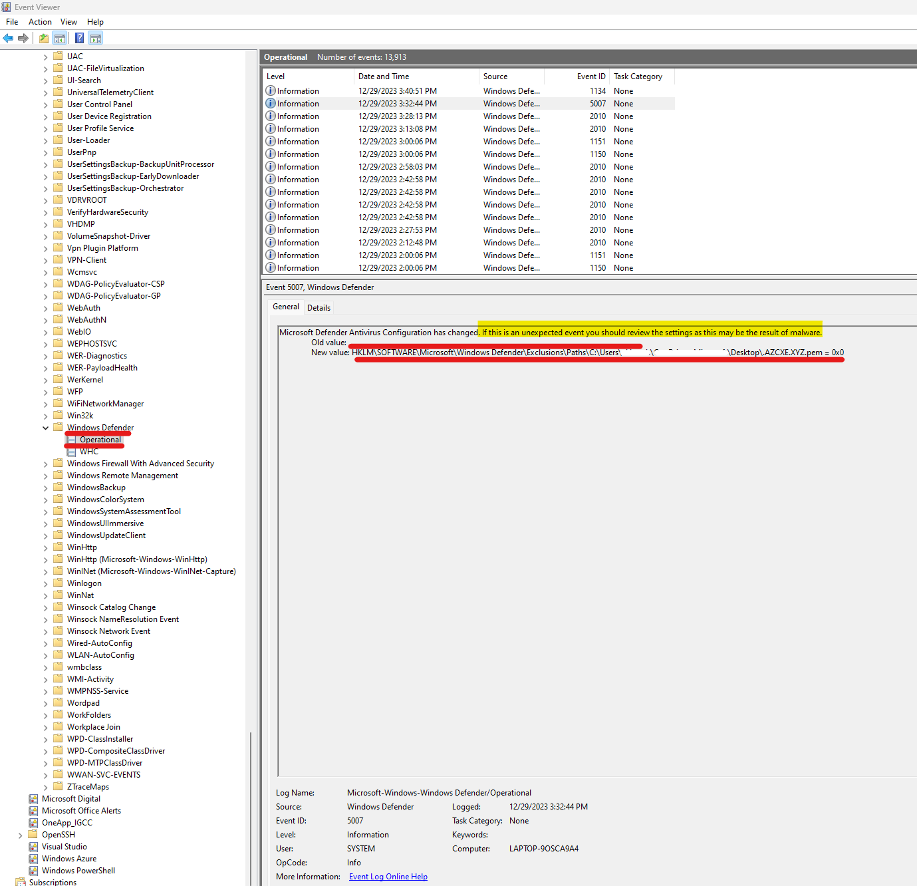Viewport: 917px width, 886px height.
Task: Select WLAN-AutoConfig in the tree
Action: [x=100, y=655]
